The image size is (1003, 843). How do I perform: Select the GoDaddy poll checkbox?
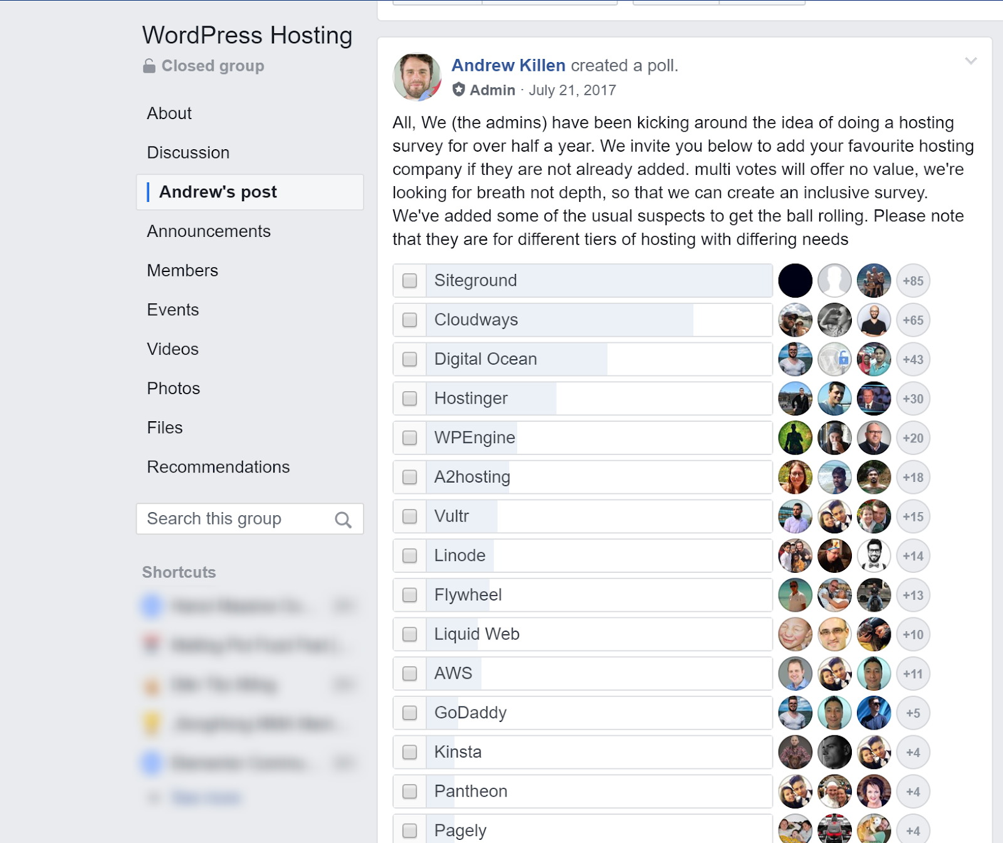[x=409, y=713]
